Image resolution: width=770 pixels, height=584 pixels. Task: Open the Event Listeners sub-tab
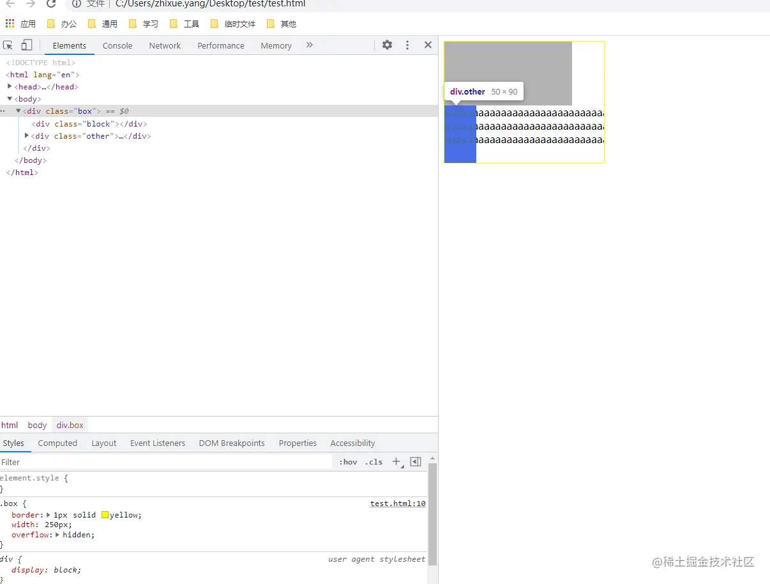coord(158,443)
